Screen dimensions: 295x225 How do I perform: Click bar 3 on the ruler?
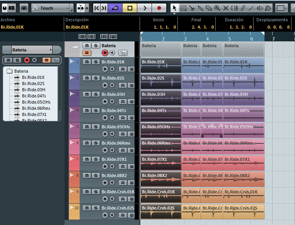point(185,39)
